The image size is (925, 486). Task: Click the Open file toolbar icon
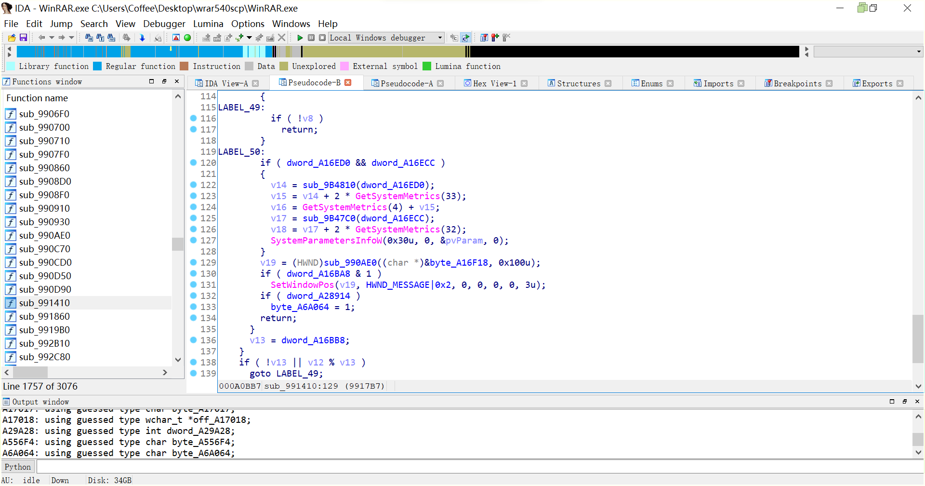pyautogui.click(x=12, y=38)
